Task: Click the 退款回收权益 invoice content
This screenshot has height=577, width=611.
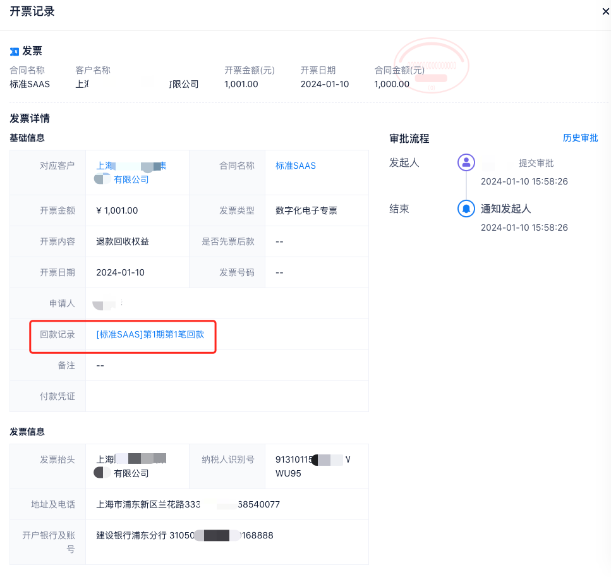Action: (123, 241)
